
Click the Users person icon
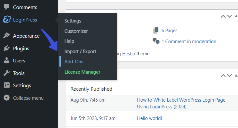coord(6,60)
